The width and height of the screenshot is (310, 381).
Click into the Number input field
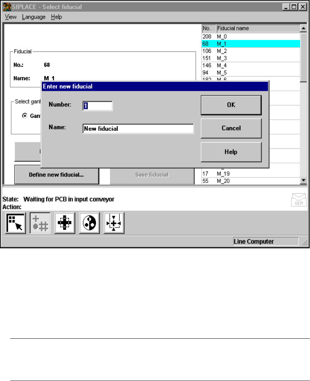pos(98,106)
